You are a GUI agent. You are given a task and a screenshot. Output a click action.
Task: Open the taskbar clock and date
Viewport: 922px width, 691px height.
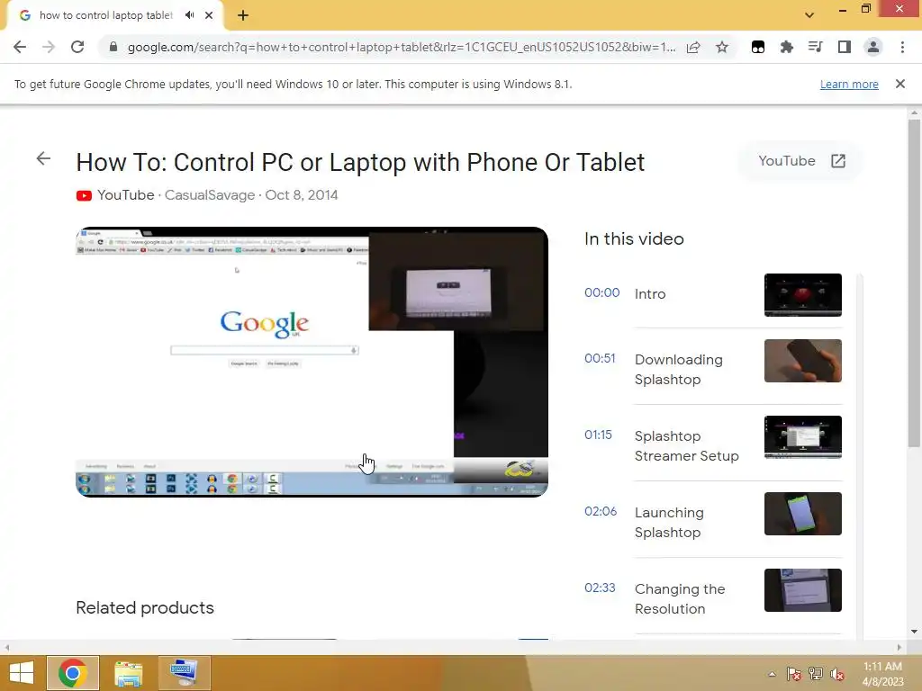coord(882,674)
